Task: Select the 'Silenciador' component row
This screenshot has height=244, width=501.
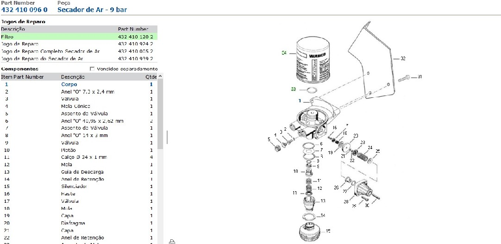Action: pos(73,186)
